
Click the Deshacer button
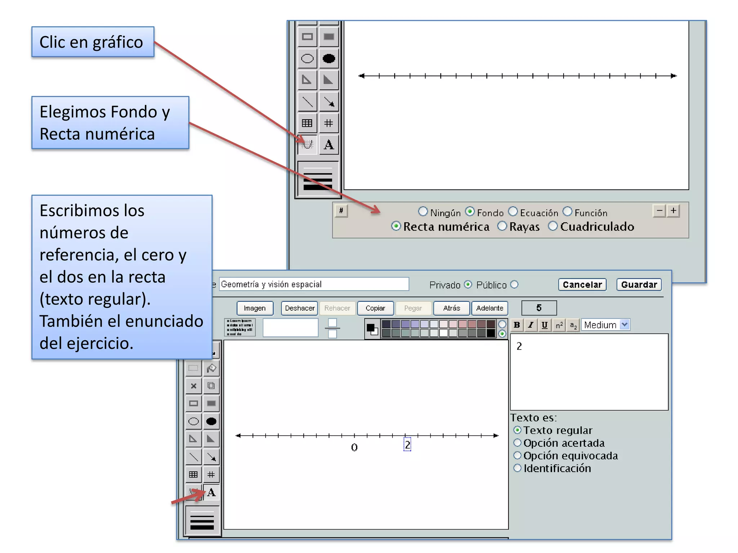299,308
